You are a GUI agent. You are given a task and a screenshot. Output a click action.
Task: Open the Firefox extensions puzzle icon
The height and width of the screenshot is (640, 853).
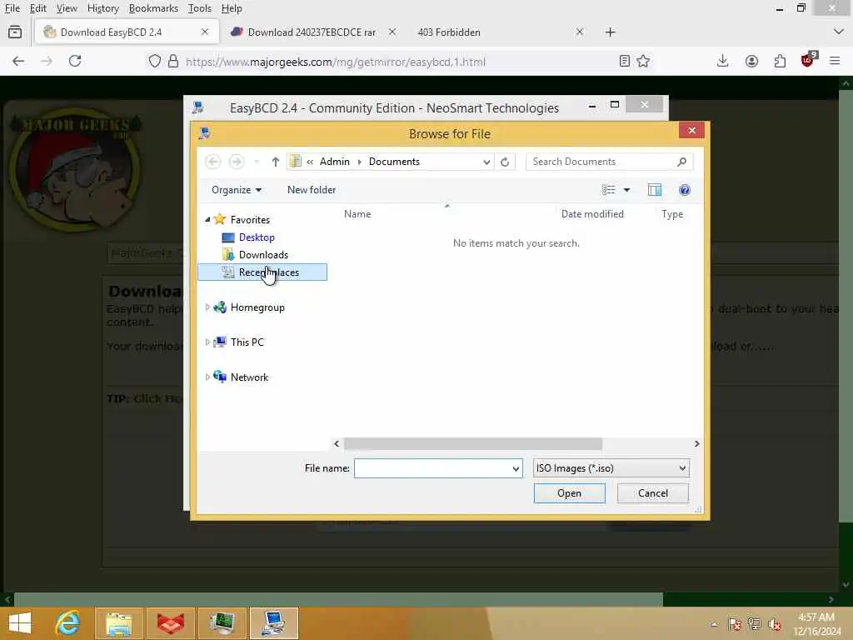[780, 61]
